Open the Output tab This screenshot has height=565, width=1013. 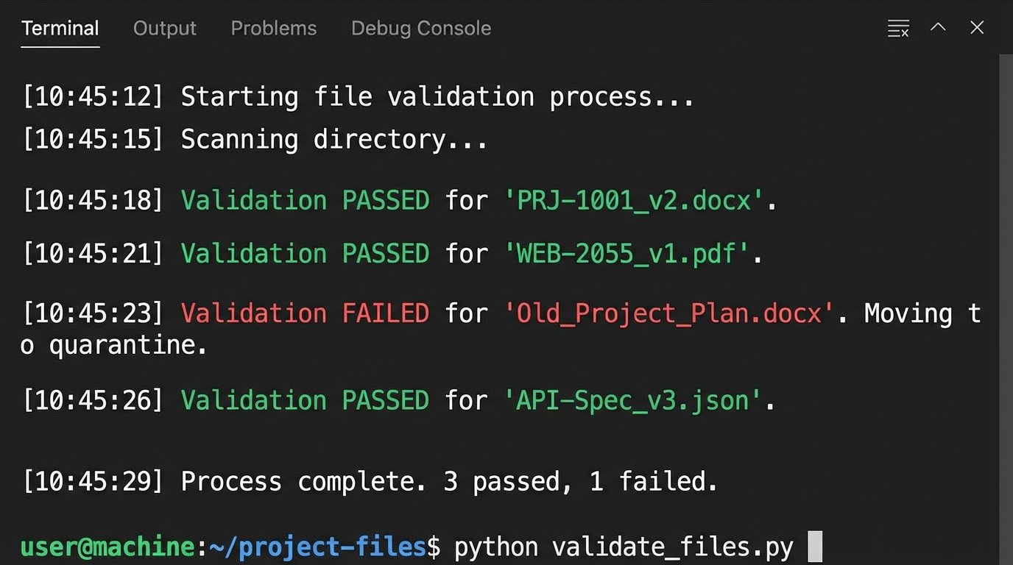click(165, 29)
